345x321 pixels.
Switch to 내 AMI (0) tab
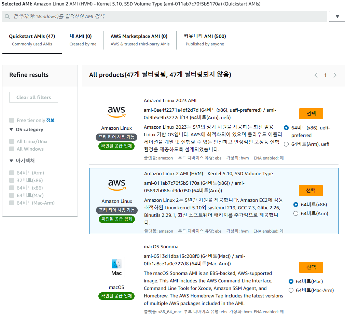tap(83, 40)
